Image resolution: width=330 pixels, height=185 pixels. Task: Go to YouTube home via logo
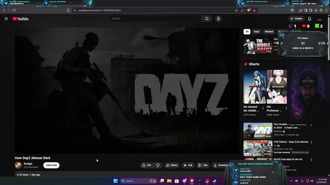pos(20,19)
